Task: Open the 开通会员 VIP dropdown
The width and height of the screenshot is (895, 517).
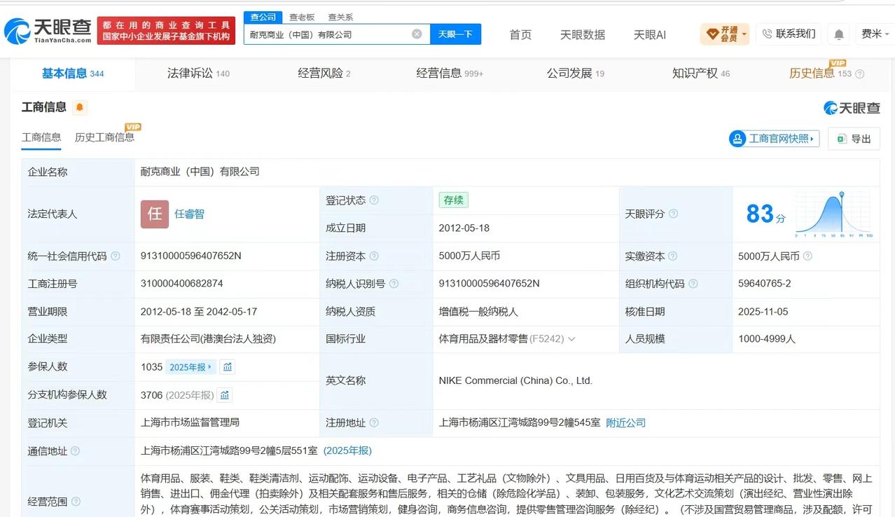Action: tap(725, 34)
